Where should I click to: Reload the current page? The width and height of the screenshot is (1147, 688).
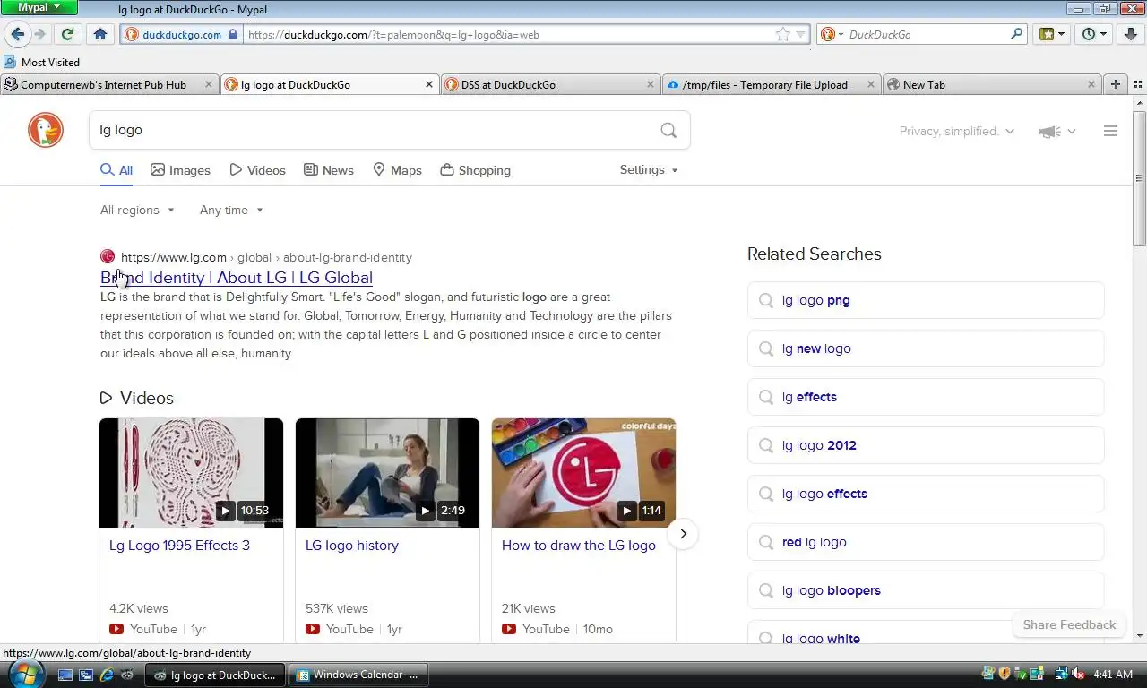pos(67,34)
